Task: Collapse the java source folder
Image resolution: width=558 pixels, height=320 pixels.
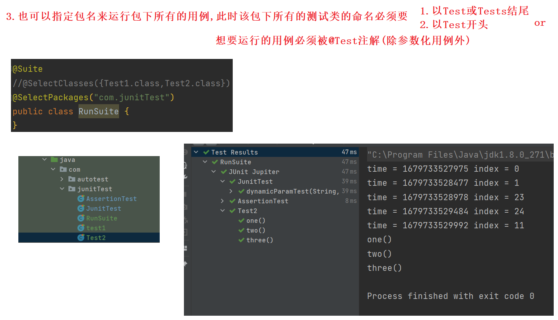Action: pyautogui.click(x=45, y=160)
